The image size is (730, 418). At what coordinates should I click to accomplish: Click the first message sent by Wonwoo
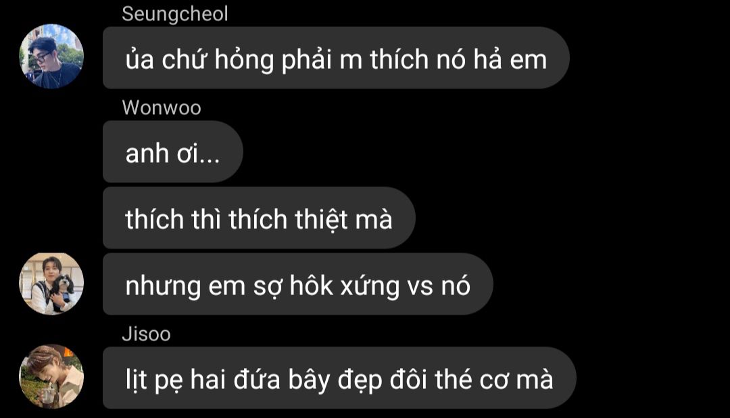pos(173,151)
